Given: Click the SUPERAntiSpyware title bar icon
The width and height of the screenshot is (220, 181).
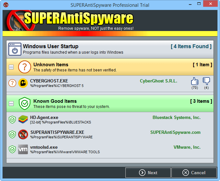Looking at the screenshot, I should pos(6,5).
